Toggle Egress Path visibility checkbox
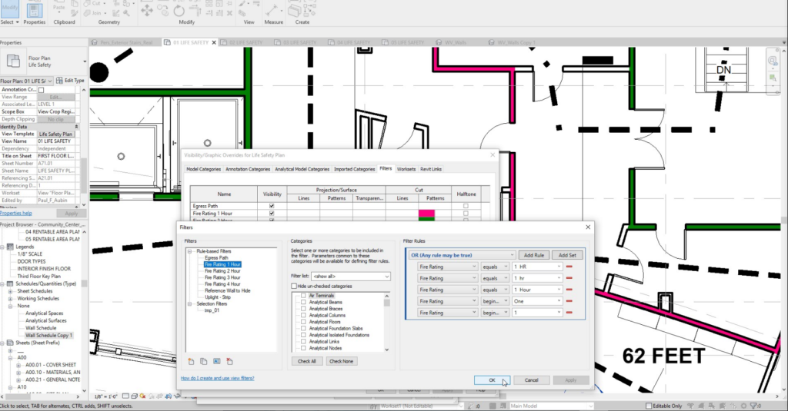Screen dimensions: 788x411 [x=272, y=206]
